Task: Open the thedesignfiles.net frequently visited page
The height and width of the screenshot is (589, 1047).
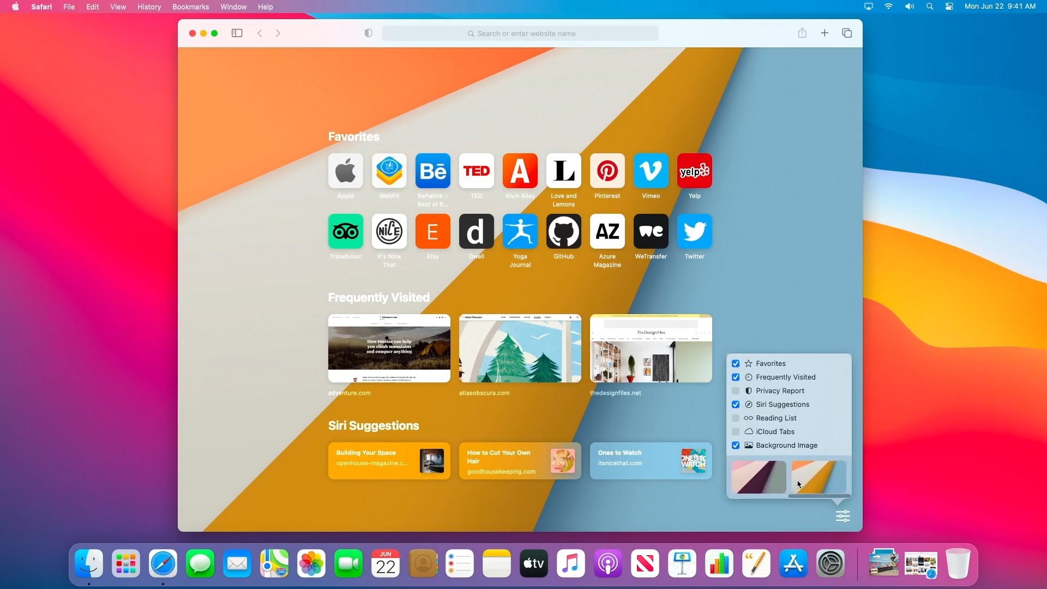Action: click(x=651, y=348)
